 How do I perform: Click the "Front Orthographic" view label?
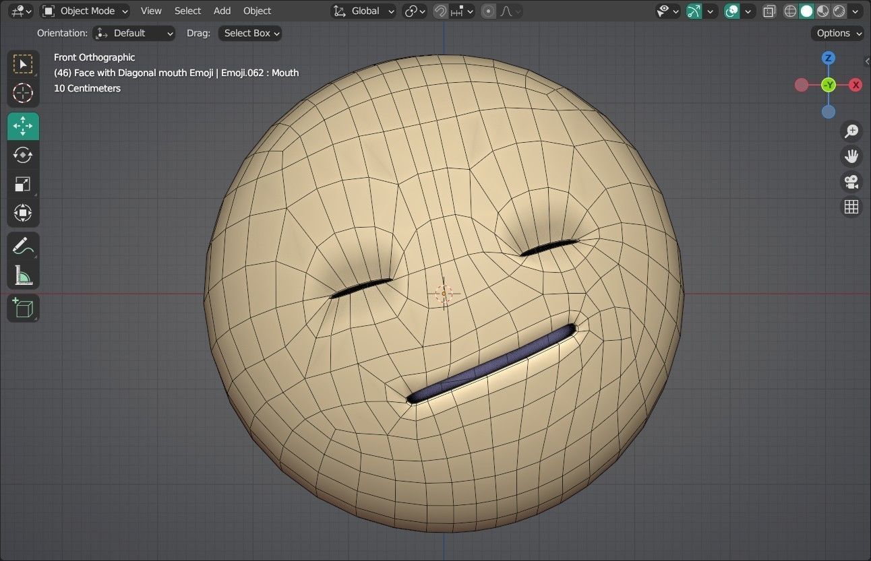[x=94, y=57]
